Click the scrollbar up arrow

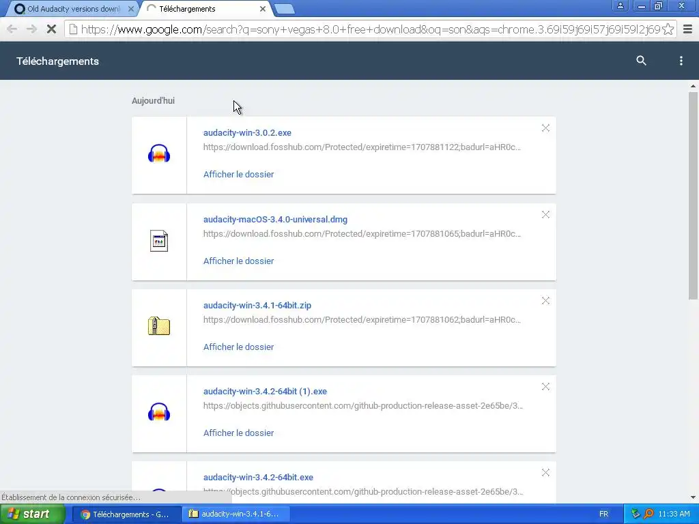pos(693,86)
